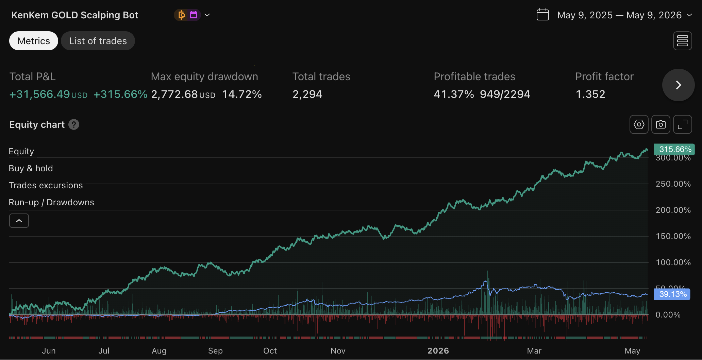Click the Total trades value 2,294
Screen dimensions: 702x360
pyautogui.click(x=307, y=94)
